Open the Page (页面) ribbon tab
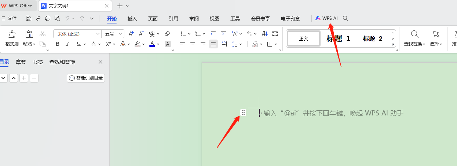The height and width of the screenshot is (166, 457). tap(153, 19)
